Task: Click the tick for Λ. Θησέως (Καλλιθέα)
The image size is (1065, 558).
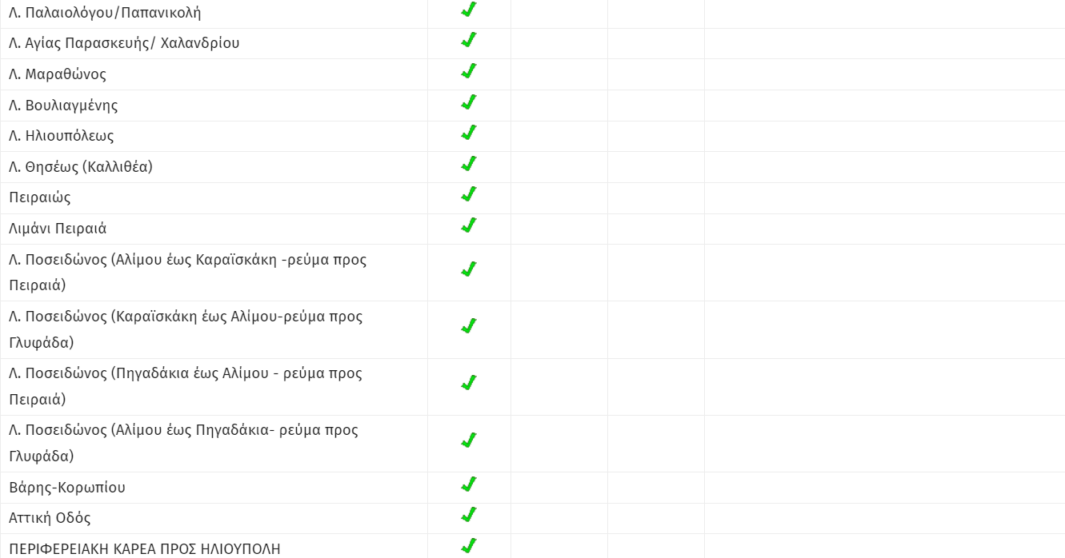Action: pos(469,164)
